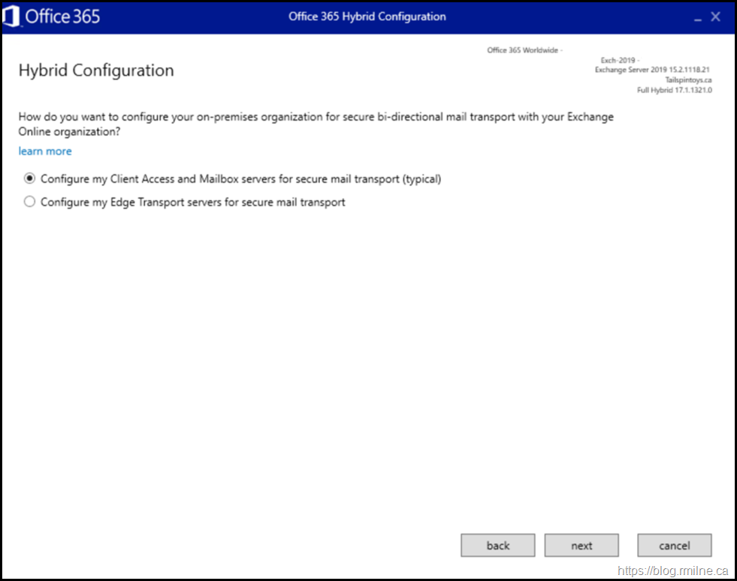The image size is (737, 581).
Task: Cancel the hybrid configuration wizard
Action: (x=674, y=546)
